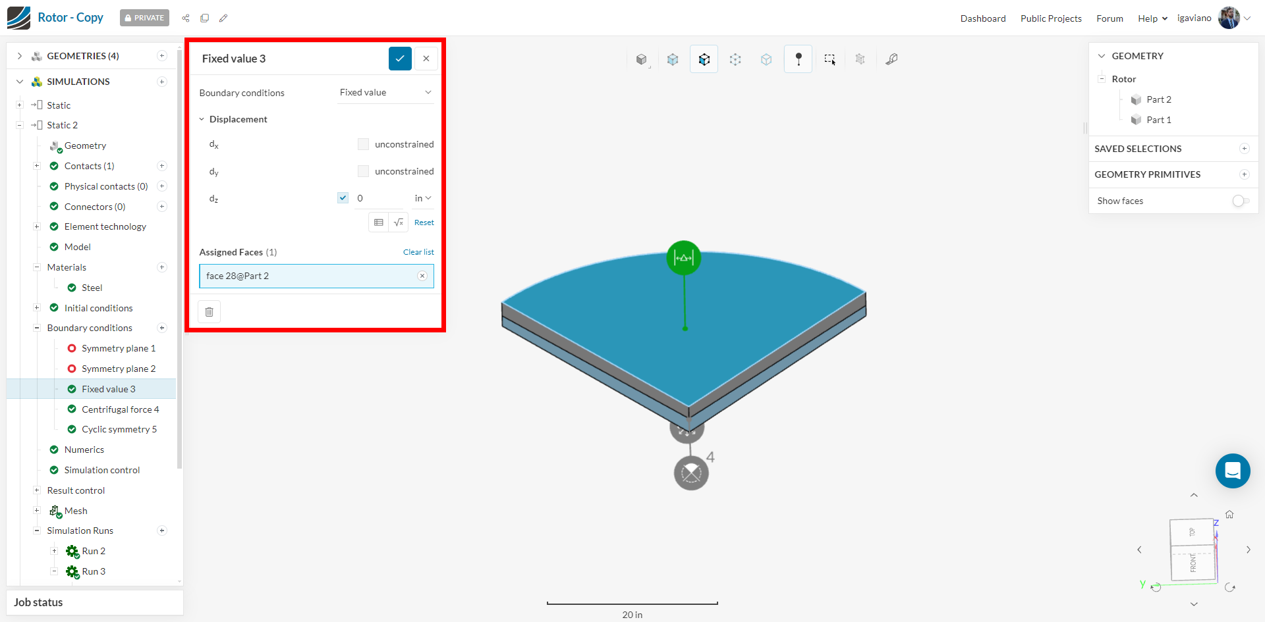This screenshot has width=1265, height=622.
Task: Add a new simulation with plus icon
Action: [x=162, y=82]
